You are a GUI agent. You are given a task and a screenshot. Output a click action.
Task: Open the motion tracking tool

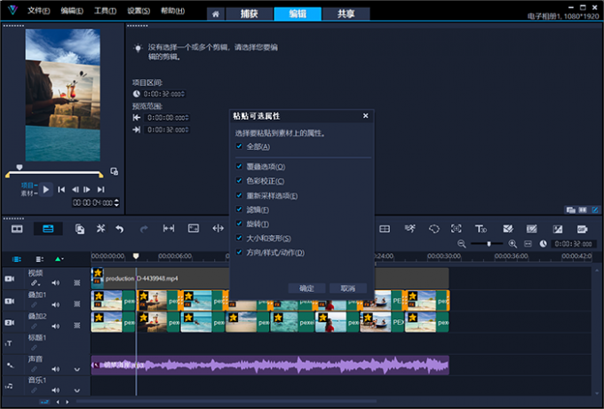409,229
